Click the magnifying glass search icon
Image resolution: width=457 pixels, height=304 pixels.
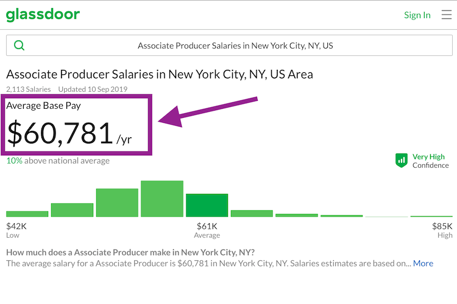click(x=19, y=46)
